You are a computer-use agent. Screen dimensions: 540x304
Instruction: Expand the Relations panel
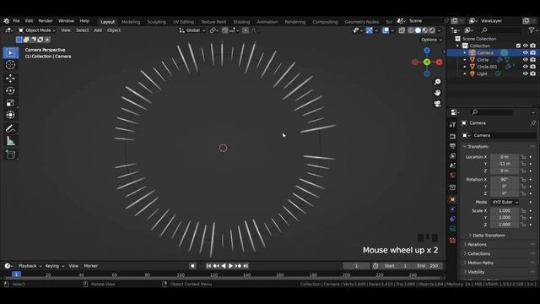coord(477,244)
